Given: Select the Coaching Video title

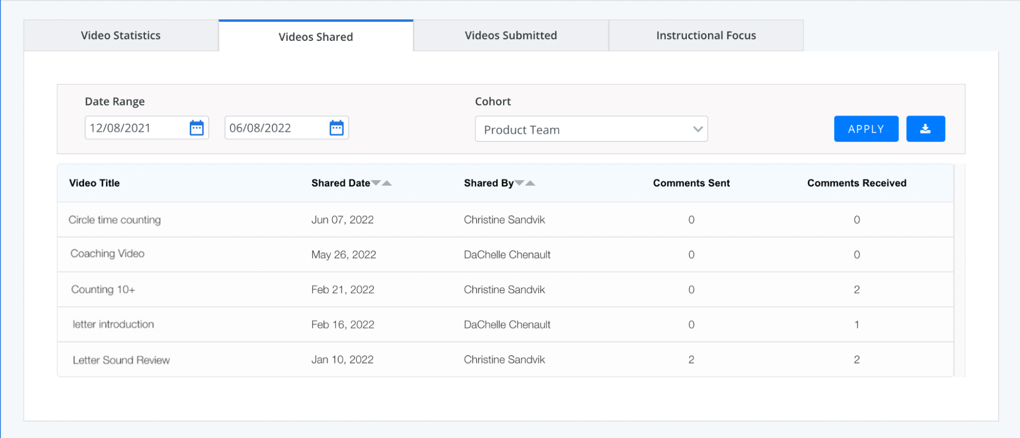Looking at the screenshot, I should 108,254.
